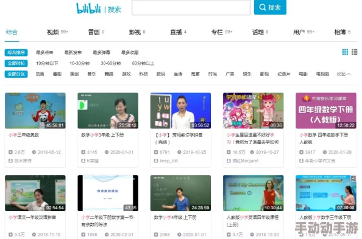Select 综合排序 sort option
The width and height of the screenshot is (362, 239).
pos(16,52)
